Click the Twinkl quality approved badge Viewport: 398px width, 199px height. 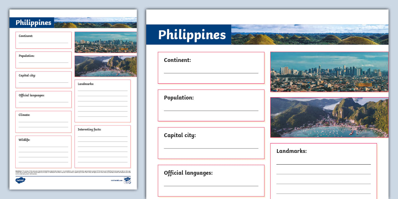coord(127,180)
